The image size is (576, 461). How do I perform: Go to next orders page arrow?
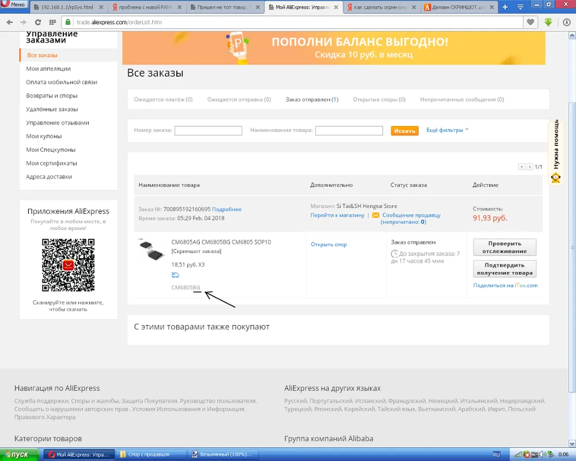530,167
